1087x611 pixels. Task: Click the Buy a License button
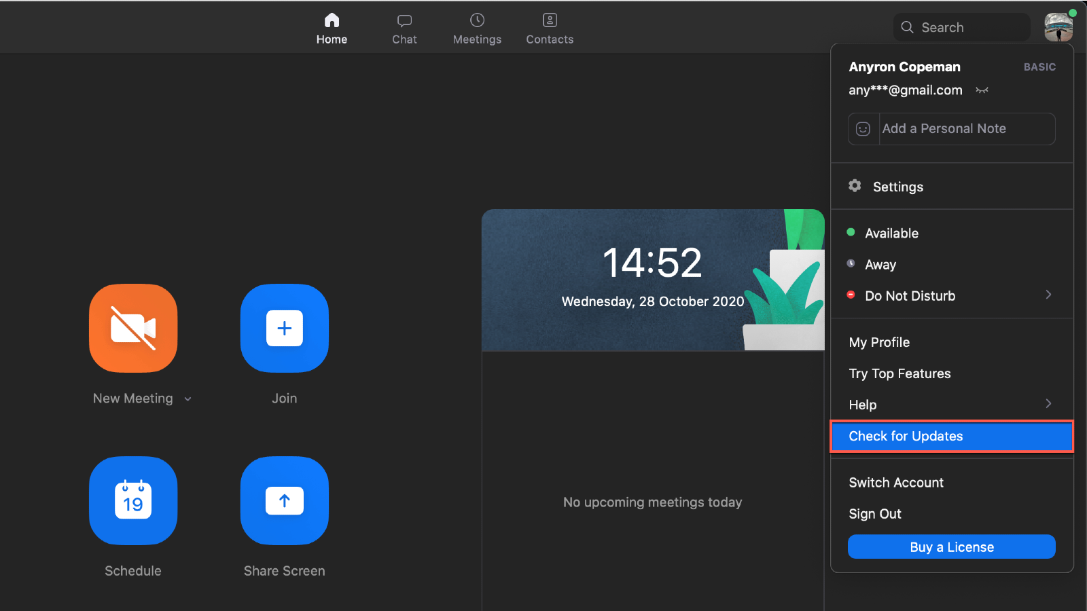[x=951, y=547]
